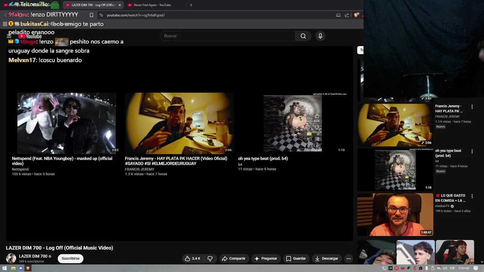The image size is (484, 272).
Task: Open Brave shields lion icon
Action: 356,15
